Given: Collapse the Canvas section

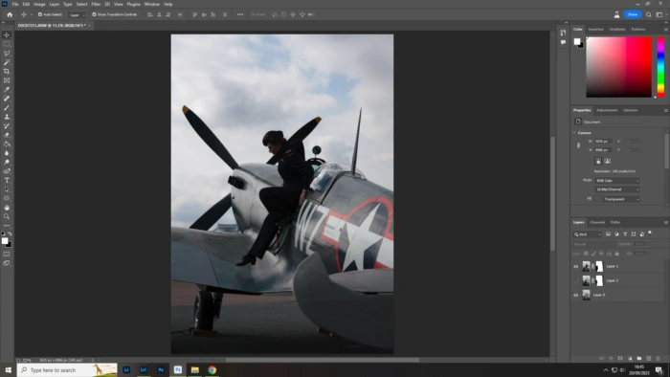Looking at the screenshot, I should point(574,133).
